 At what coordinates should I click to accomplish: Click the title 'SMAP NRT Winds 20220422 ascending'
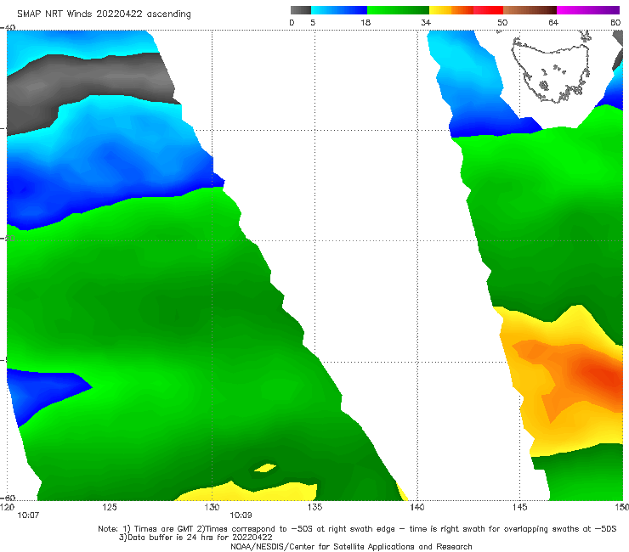tap(104, 14)
